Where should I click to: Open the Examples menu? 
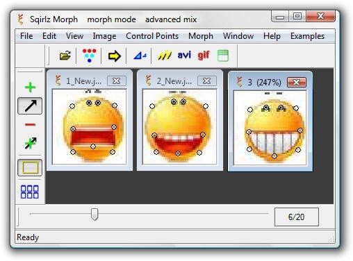307,36
